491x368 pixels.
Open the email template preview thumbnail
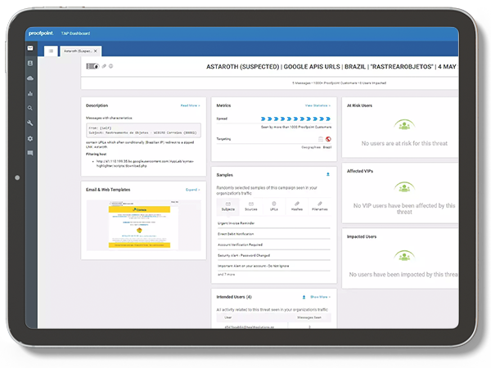click(x=144, y=226)
